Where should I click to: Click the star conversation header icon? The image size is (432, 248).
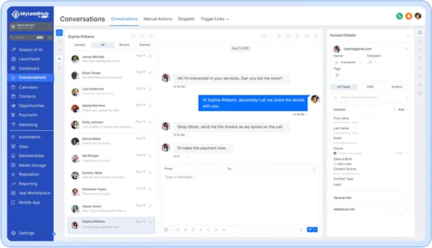tap(297, 36)
